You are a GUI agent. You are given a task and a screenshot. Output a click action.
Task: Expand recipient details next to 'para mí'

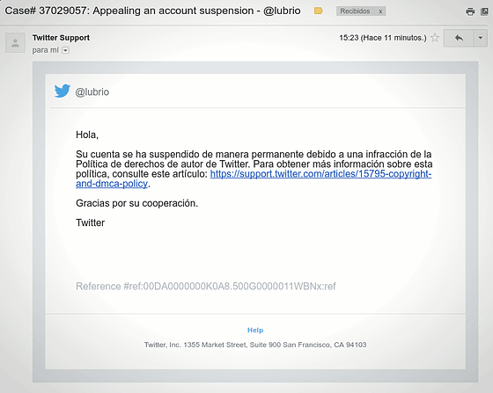(65, 50)
